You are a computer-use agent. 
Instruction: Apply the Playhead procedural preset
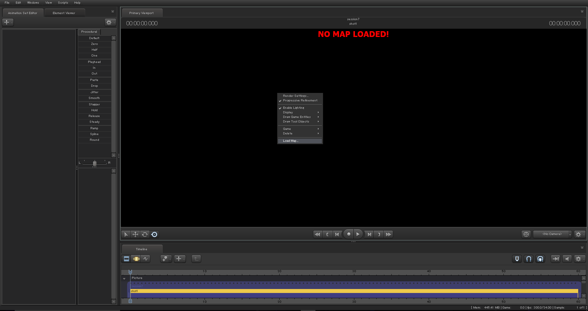click(94, 62)
